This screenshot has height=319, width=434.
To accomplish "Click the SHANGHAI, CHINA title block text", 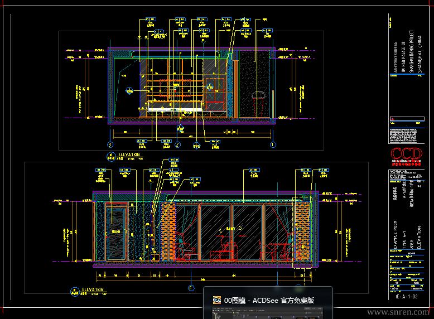I will [419, 54].
